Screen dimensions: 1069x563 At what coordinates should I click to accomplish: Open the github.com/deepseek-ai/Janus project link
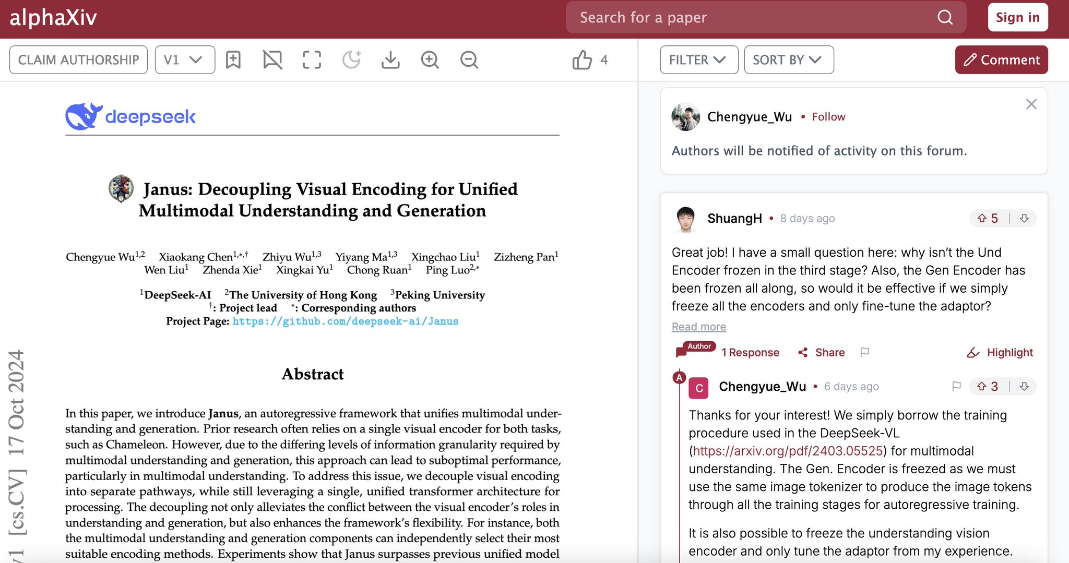click(345, 321)
